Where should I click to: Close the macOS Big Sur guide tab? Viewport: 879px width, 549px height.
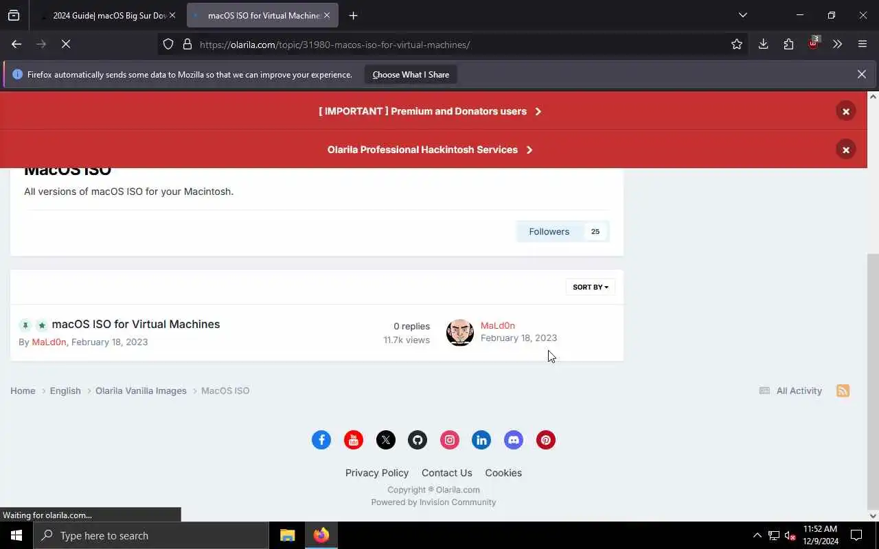click(x=172, y=15)
